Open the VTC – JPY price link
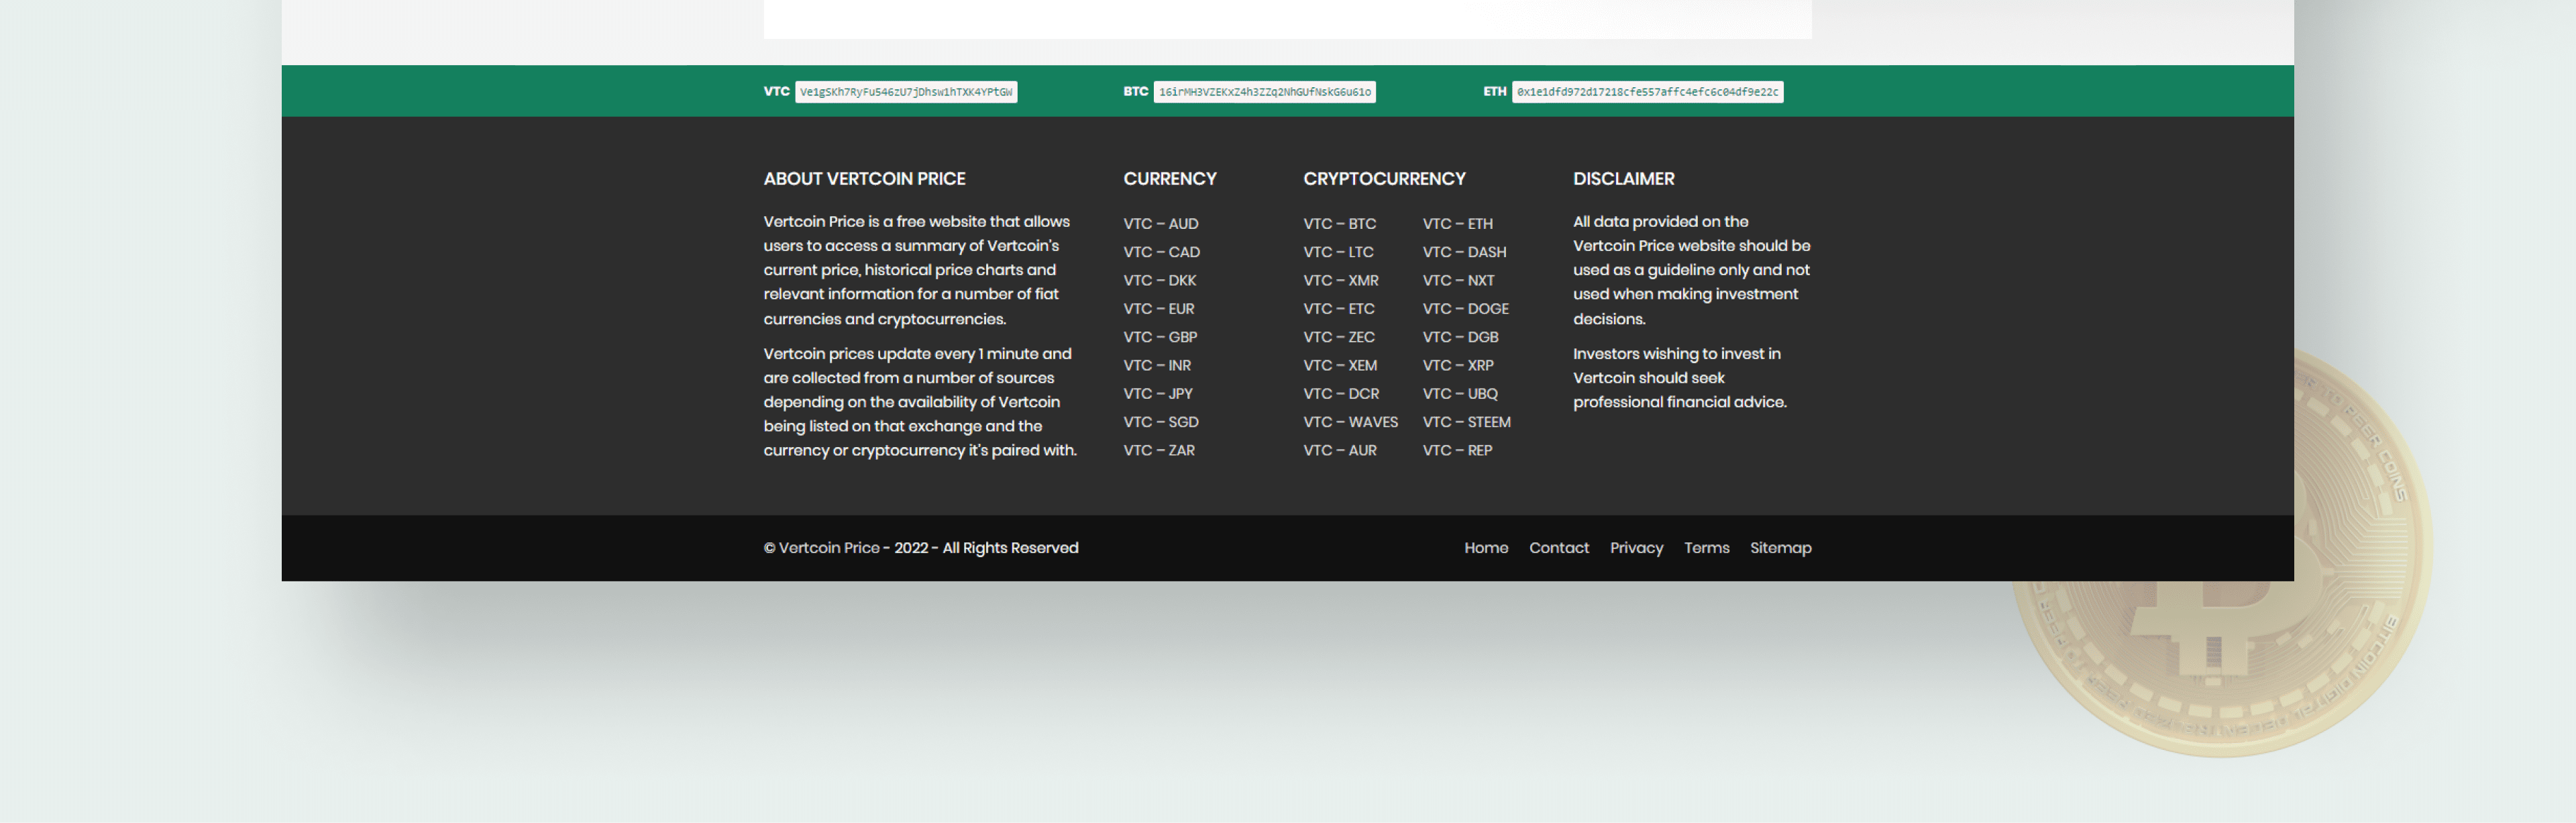 point(1158,395)
